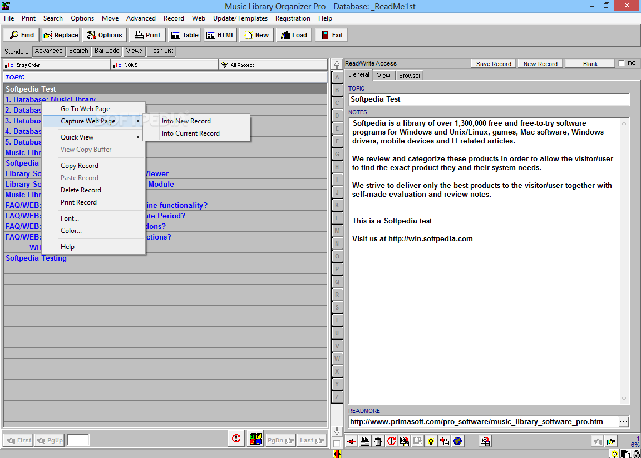The image size is (641, 458).
Task: Click the red refresh icon below the record list
Action: point(236,439)
